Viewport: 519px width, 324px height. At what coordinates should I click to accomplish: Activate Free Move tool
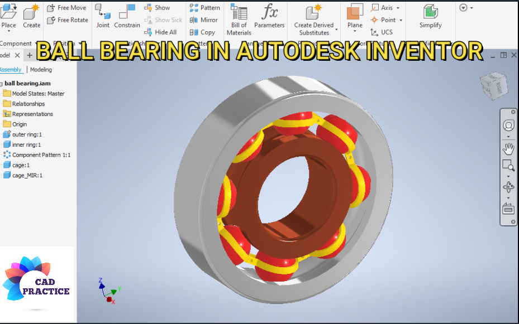(x=66, y=8)
